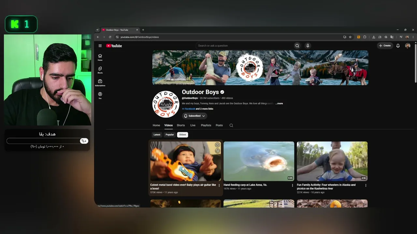This screenshot has width=417, height=234.
Task: Click the Outdoor Boys channel banner image
Action: pos(260,68)
